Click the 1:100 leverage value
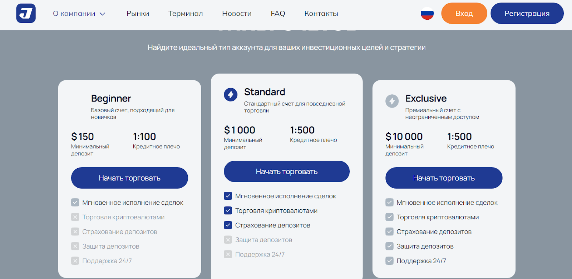The width and height of the screenshot is (572, 279). 144,136
